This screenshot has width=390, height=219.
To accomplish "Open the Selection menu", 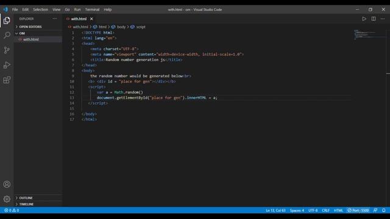I will pyautogui.click(x=41, y=10).
